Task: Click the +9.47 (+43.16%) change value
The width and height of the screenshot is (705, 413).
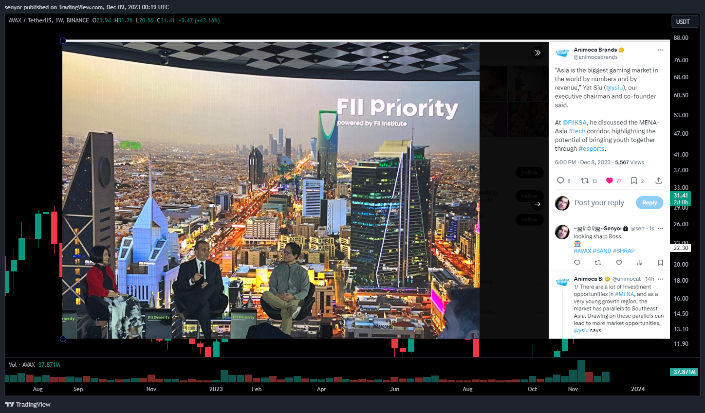Action: coord(199,20)
